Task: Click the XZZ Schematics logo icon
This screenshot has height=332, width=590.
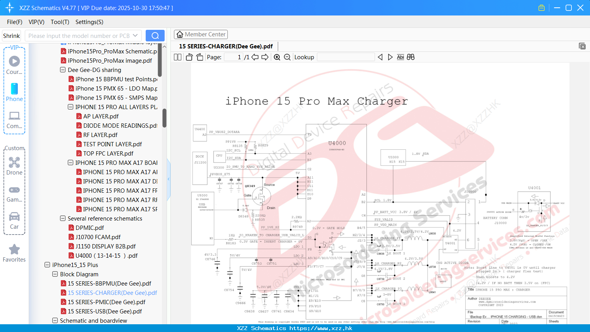Action: pyautogui.click(x=10, y=8)
